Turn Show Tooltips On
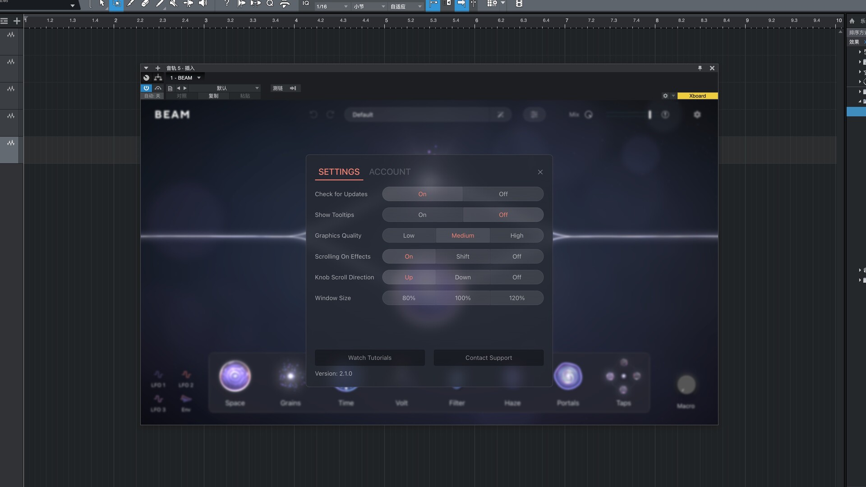The width and height of the screenshot is (866, 487). pos(422,215)
